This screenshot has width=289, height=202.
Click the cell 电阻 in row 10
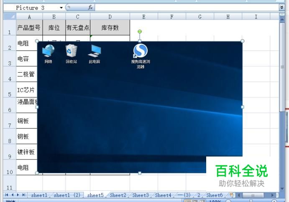27,167
